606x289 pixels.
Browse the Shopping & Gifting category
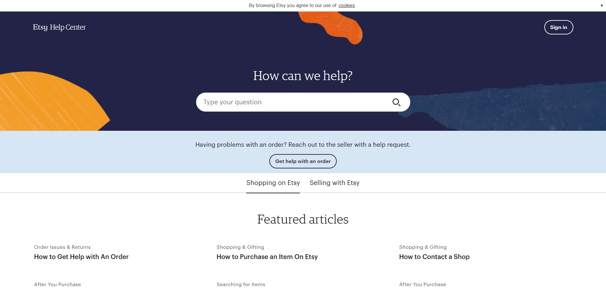pyautogui.click(x=240, y=247)
